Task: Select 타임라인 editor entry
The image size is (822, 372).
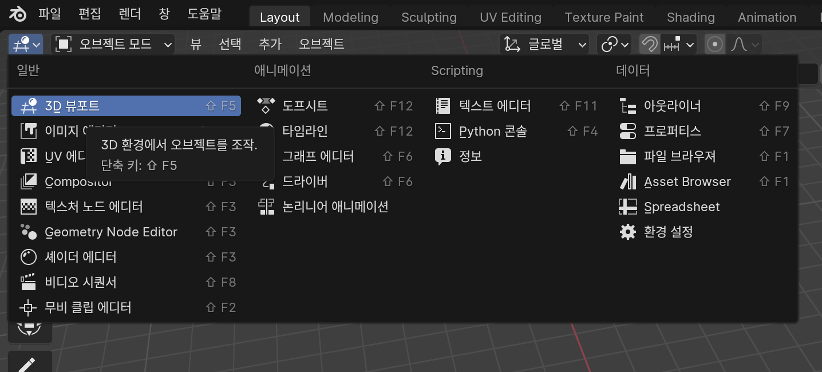Action: [335, 131]
